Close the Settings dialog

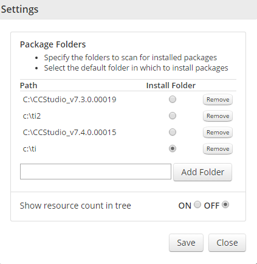pyautogui.click(x=227, y=243)
